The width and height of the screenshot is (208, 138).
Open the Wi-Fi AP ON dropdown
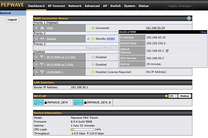point(173,96)
